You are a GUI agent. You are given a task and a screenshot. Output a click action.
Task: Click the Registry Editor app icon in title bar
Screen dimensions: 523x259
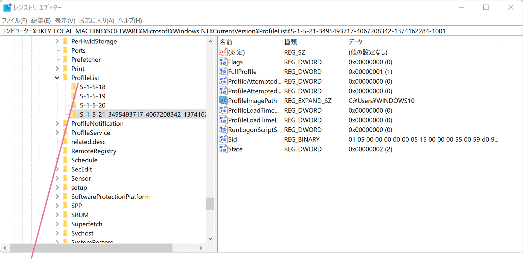pos(7,7)
